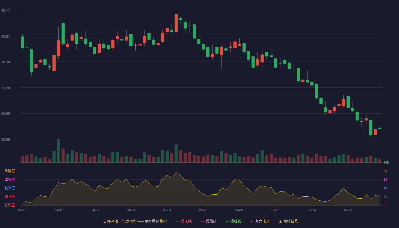This screenshot has height=228, width=399.
Task: Select the 05-20 date label
Action: pyautogui.click(x=203, y=210)
